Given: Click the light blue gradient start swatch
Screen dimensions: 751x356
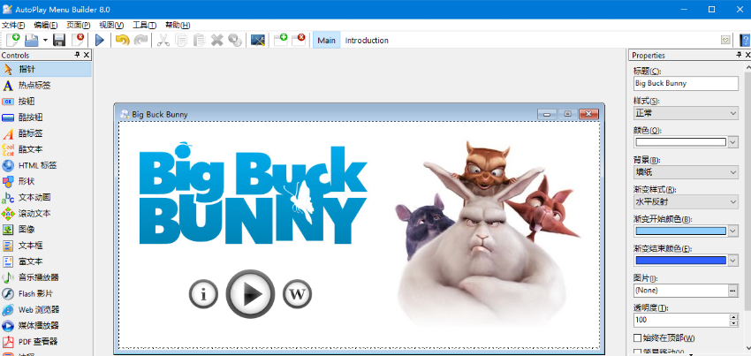Looking at the screenshot, I should (680, 231).
